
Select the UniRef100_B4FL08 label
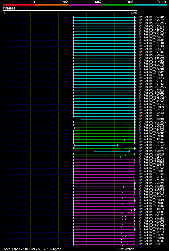click(152, 58)
